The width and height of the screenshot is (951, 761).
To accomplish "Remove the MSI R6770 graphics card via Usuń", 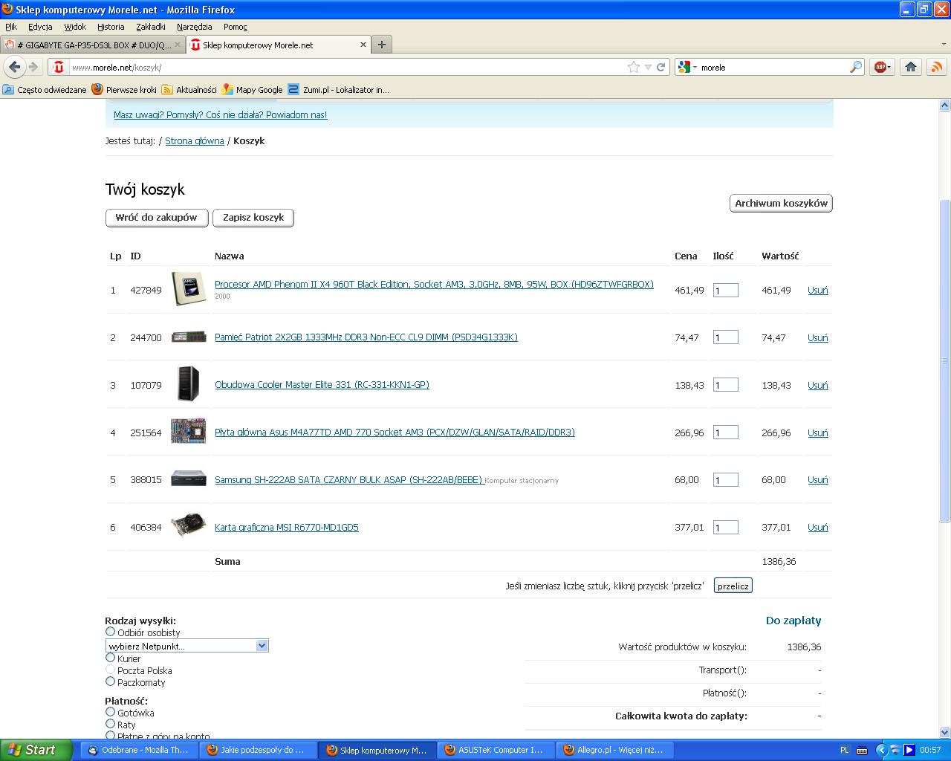I will [818, 528].
